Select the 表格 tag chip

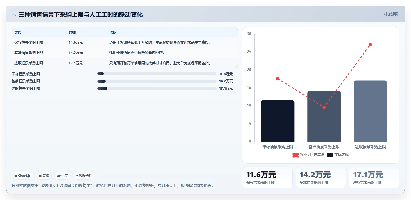coord(44,176)
